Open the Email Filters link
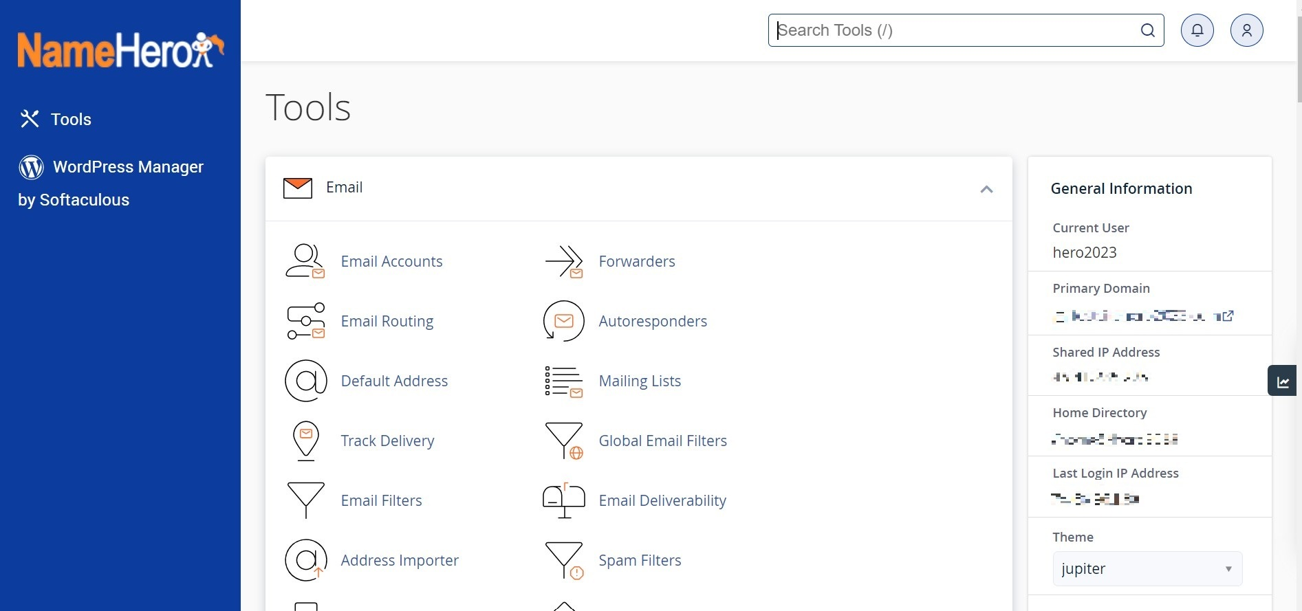 [x=381, y=500]
